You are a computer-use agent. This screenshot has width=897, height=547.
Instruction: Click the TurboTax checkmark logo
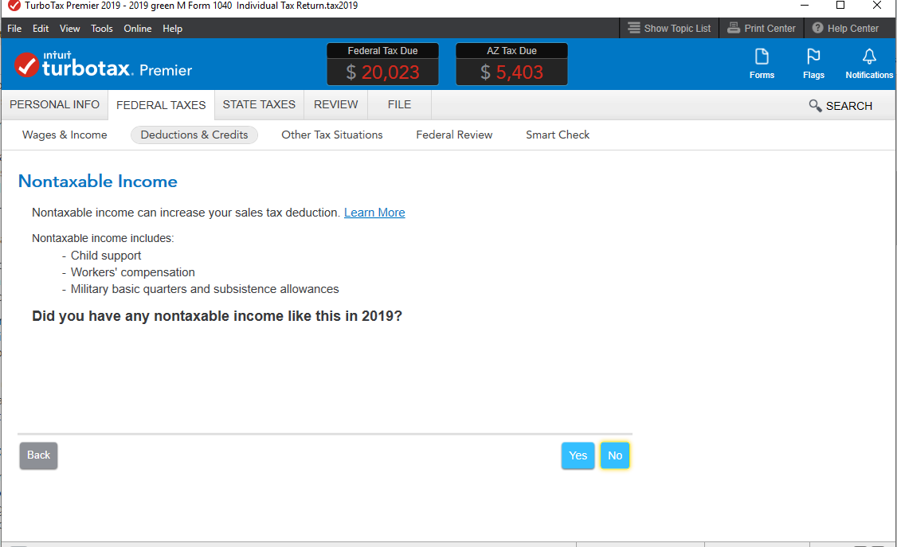(26, 65)
